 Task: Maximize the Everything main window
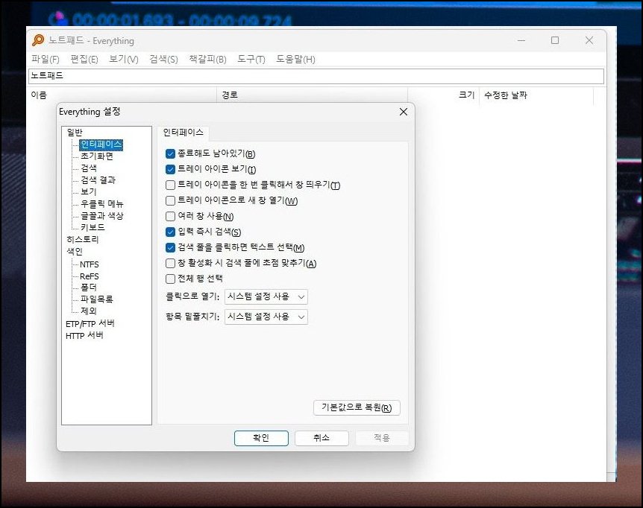(555, 40)
